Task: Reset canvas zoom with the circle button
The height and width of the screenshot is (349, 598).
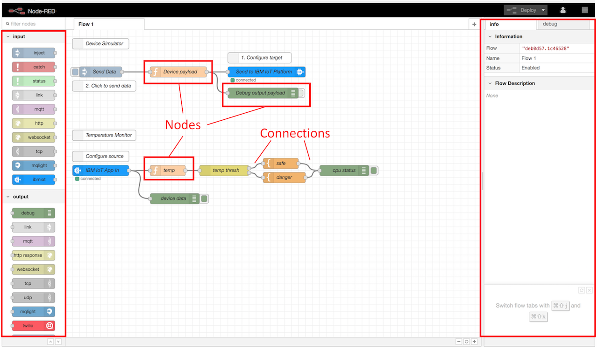Action: [x=466, y=342]
